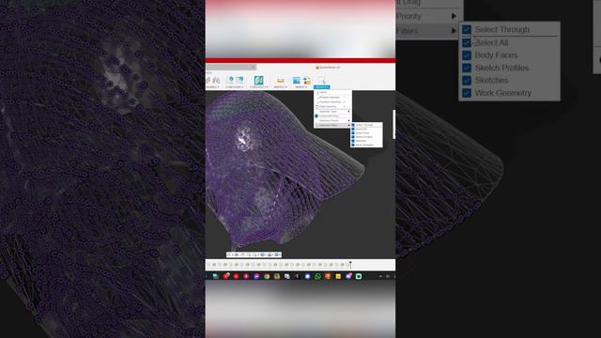Image resolution: width=601 pixels, height=338 pixels.
Task: Expand the INSPECT toolbar dropdown label
Action: (x=281, y=87)
